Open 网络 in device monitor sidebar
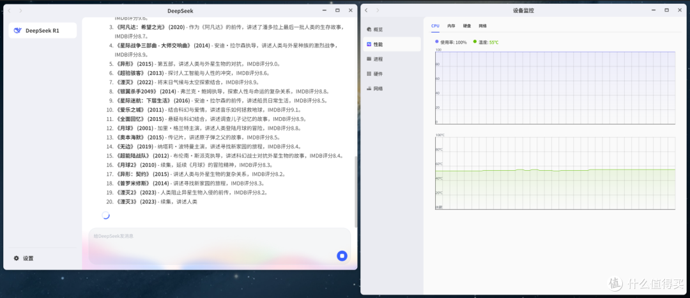This screenshot has height=298, width=690. click(392, 88)
